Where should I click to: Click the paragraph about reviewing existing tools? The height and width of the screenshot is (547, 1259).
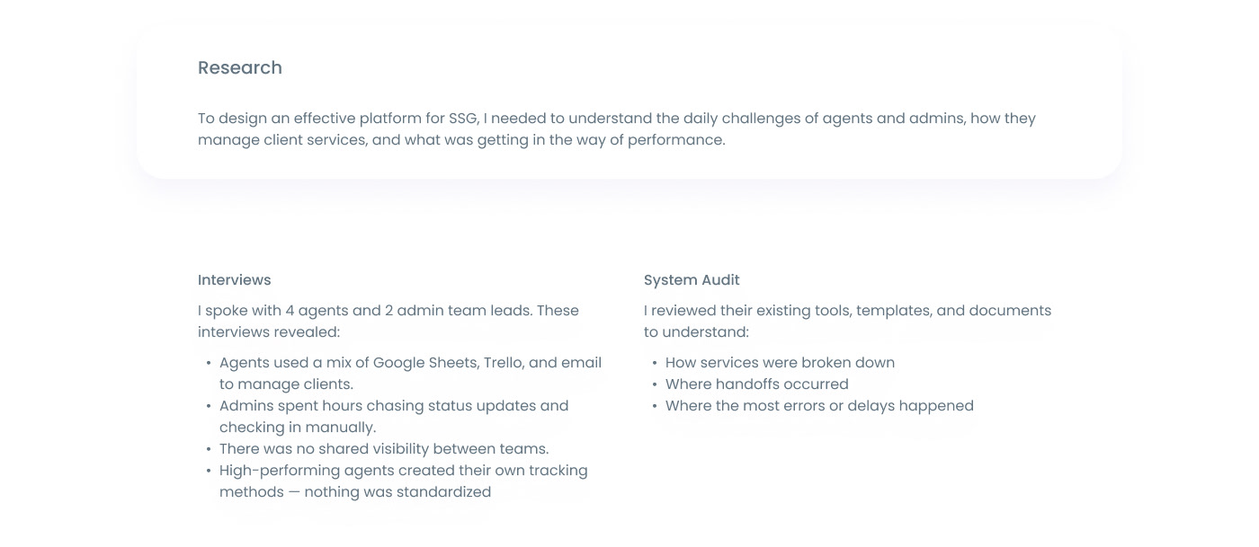(x=847, y=322)
